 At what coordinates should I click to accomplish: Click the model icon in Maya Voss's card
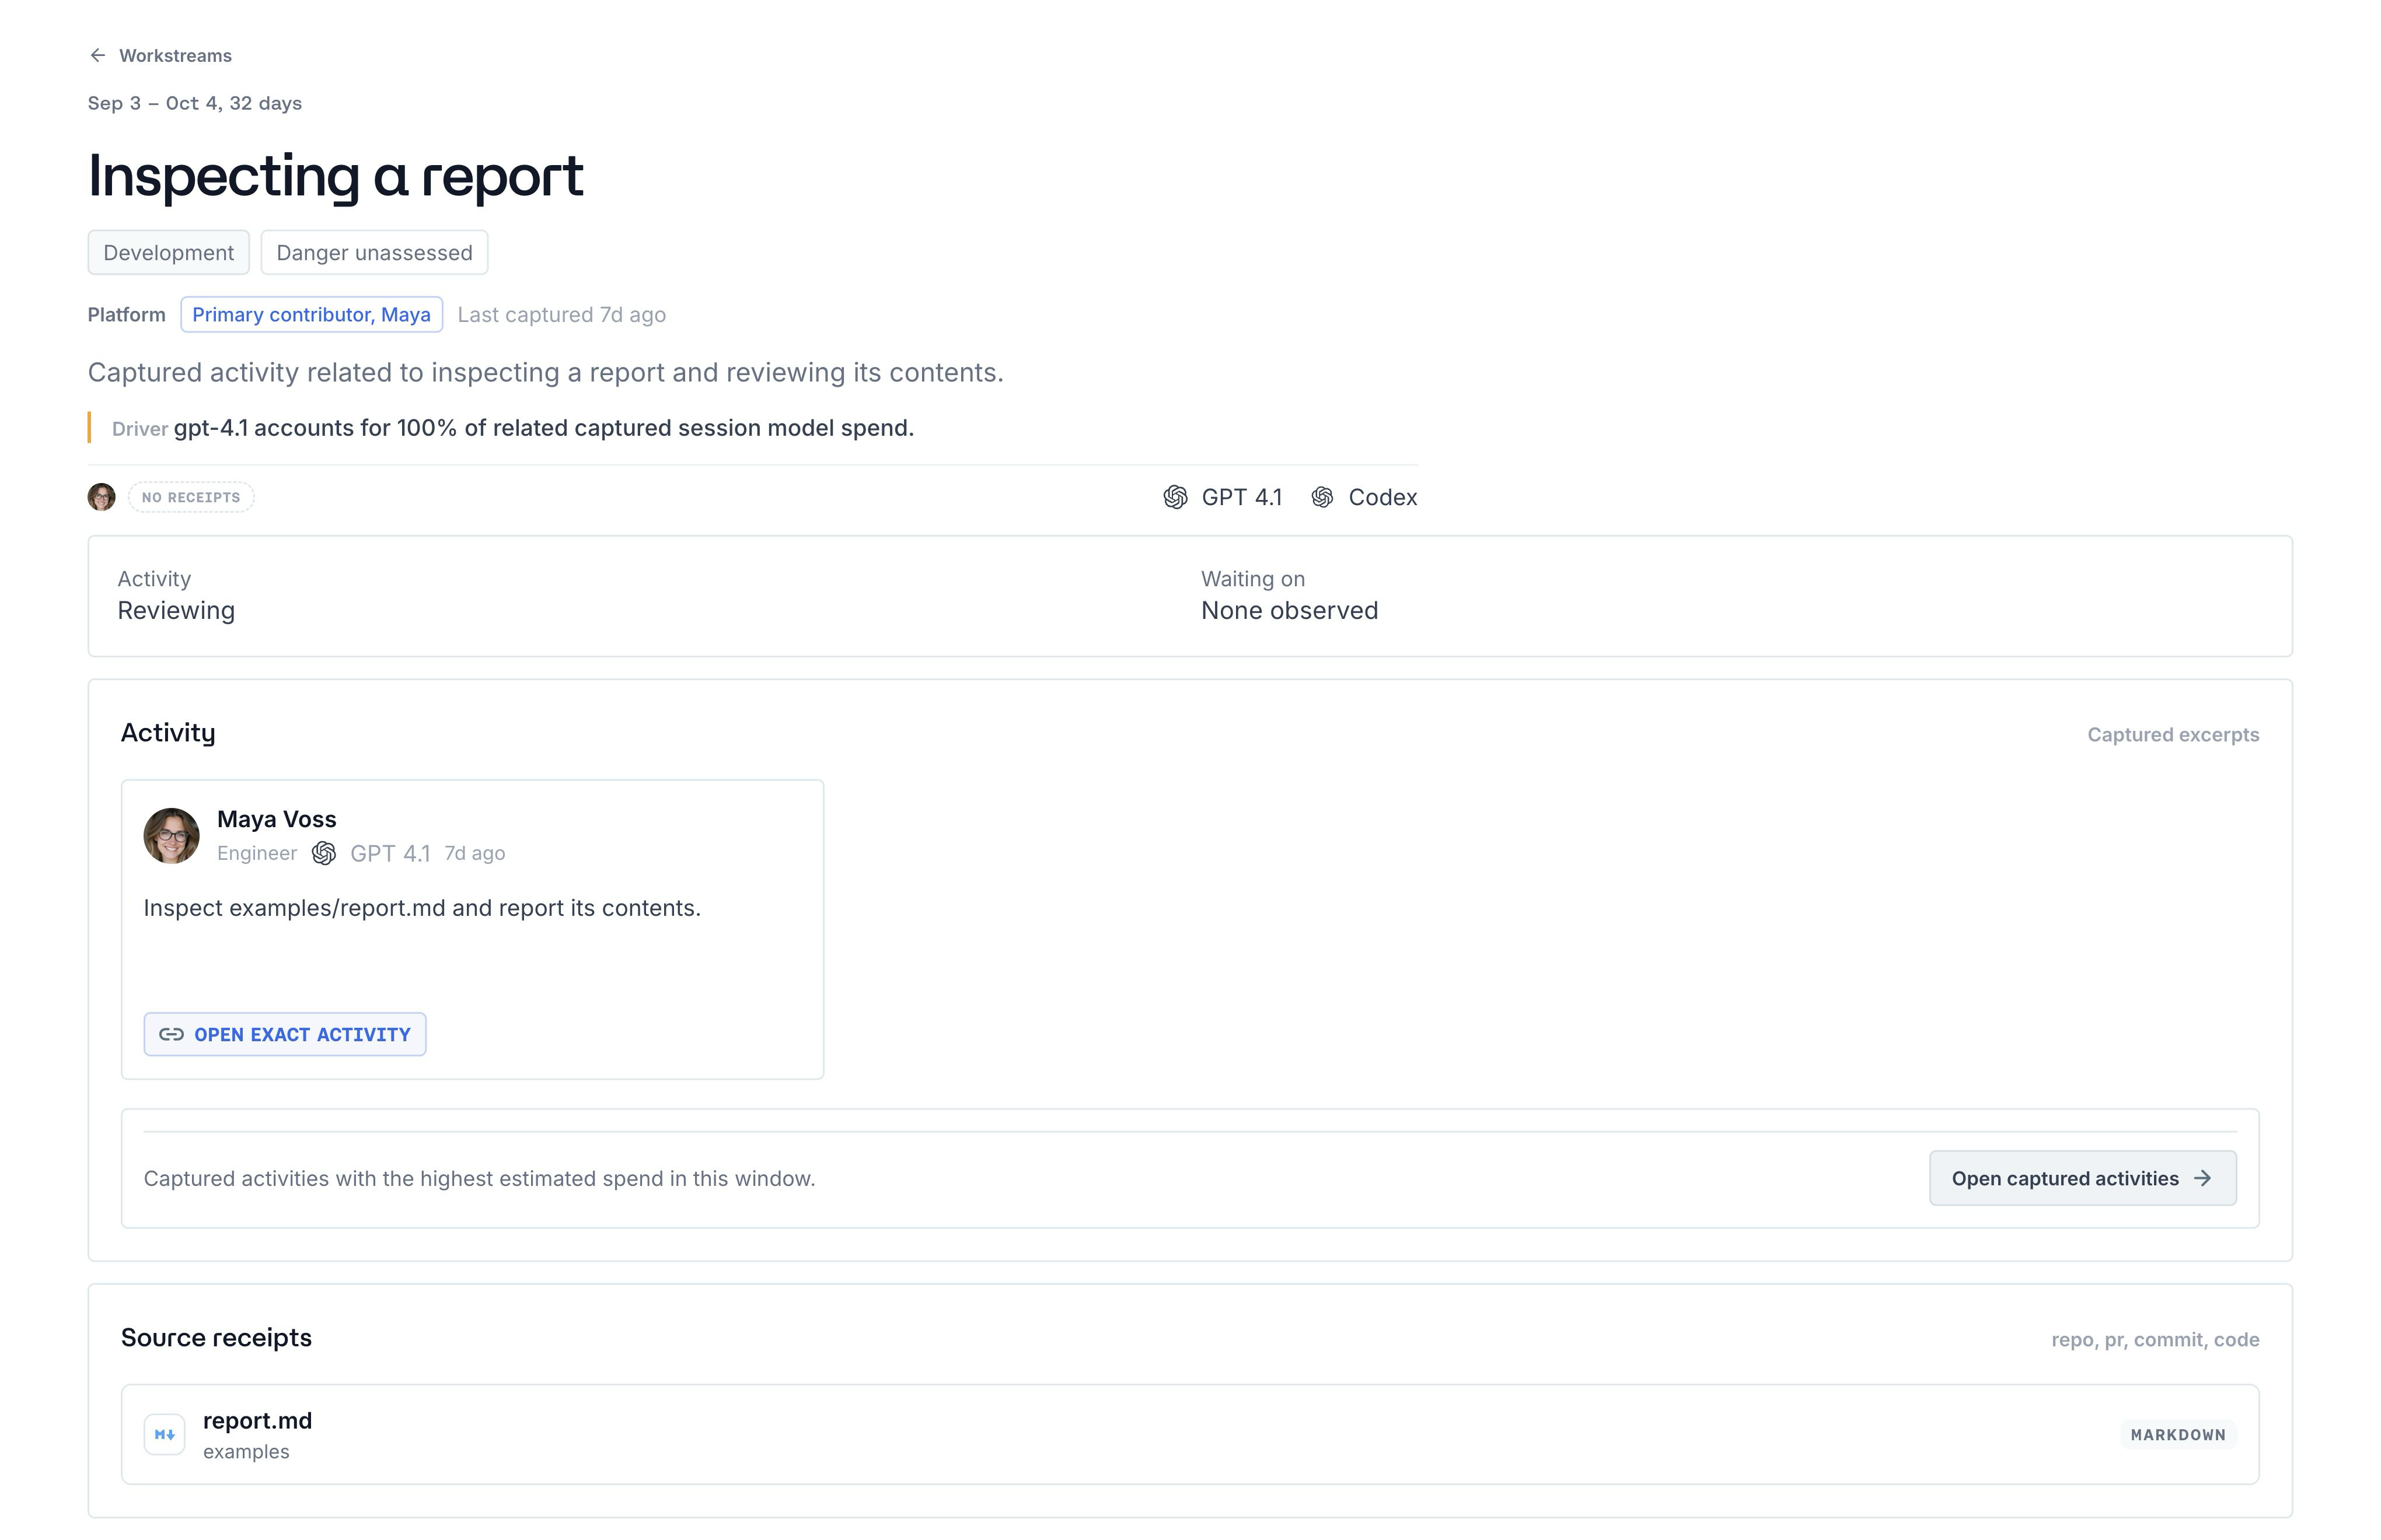(x=324, y=853)
